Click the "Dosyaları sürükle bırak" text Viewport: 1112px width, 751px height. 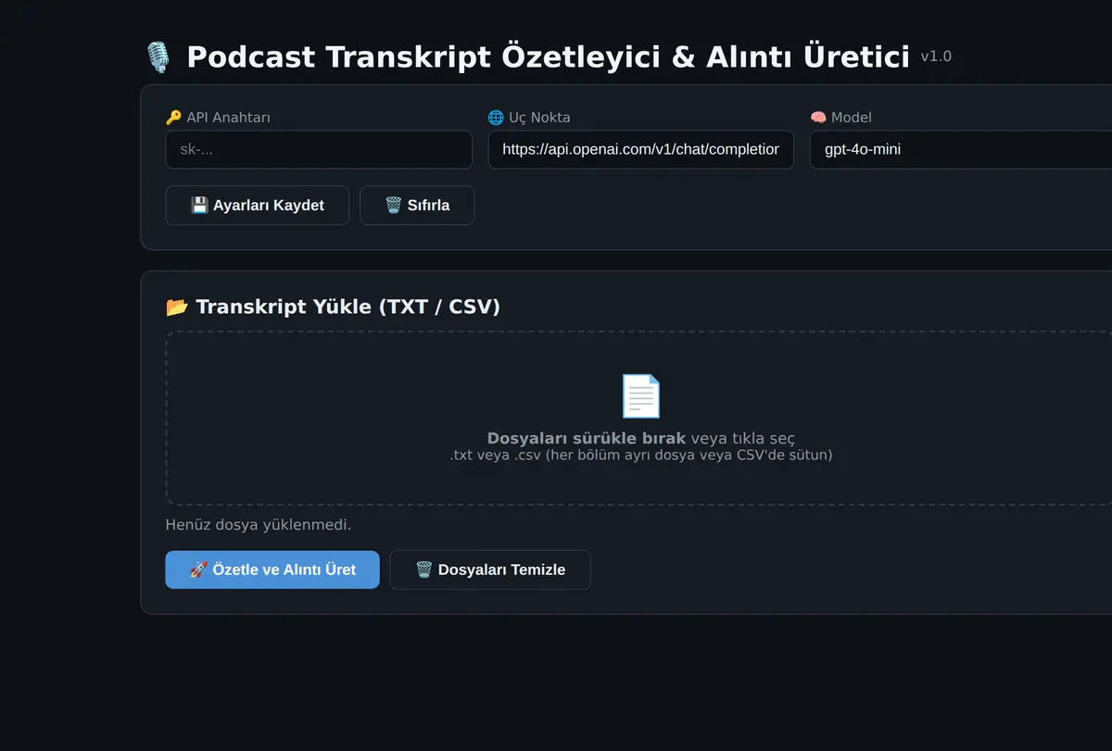click(587, 438)
